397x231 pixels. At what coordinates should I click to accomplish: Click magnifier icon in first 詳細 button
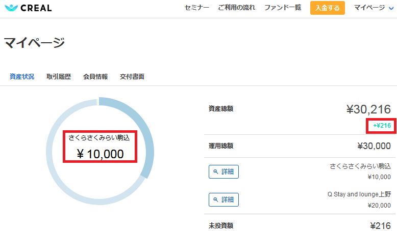coord(216,171)
